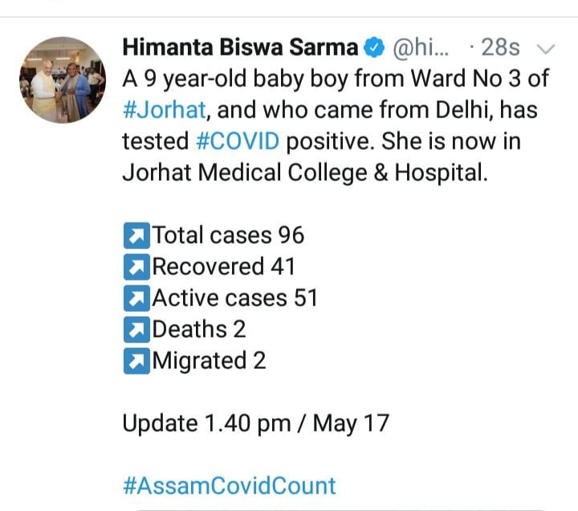
Task: Click the arrow icon beside Migrated
Action: [136, 361]
